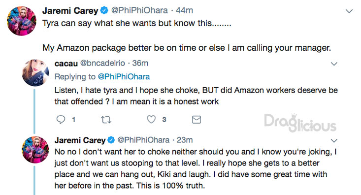Expand options chevron on top Jaremi Carey tweet
This screenshot has height=195, width=361.
coord(349,11)
